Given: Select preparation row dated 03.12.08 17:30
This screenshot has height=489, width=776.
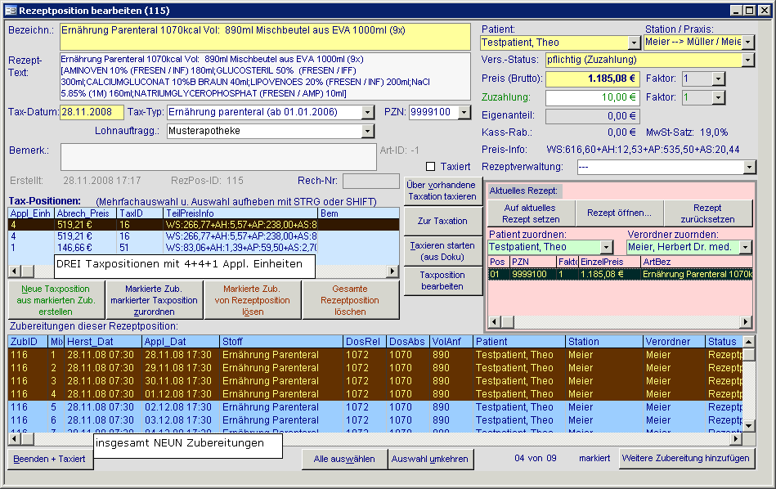Looking at the screenshot, I should click(x=375, y=420).
